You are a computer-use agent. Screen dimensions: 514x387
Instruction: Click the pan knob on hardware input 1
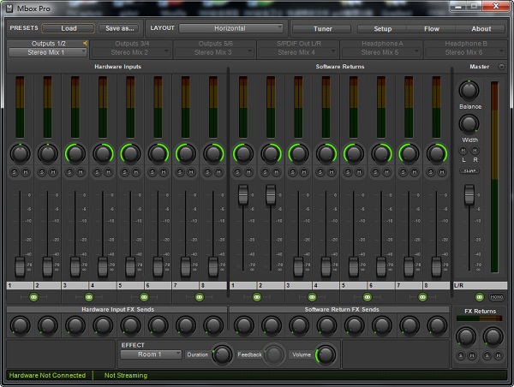[20, 153]
